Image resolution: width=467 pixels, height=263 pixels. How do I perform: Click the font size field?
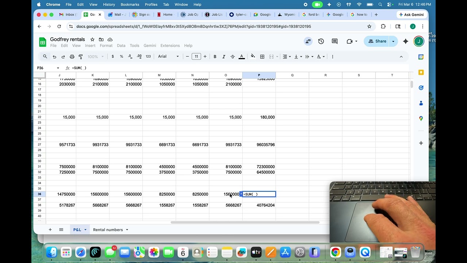(196, 57)
